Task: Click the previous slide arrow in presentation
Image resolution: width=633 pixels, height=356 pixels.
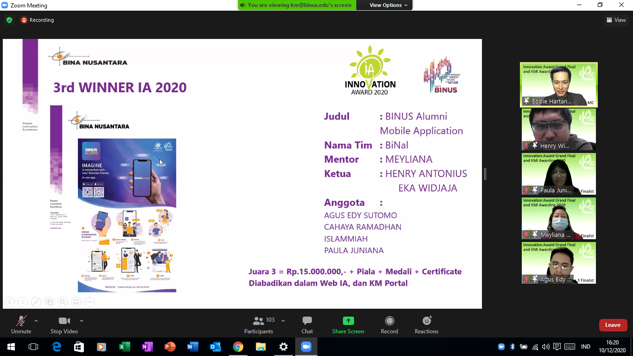Action: (9, 302)
